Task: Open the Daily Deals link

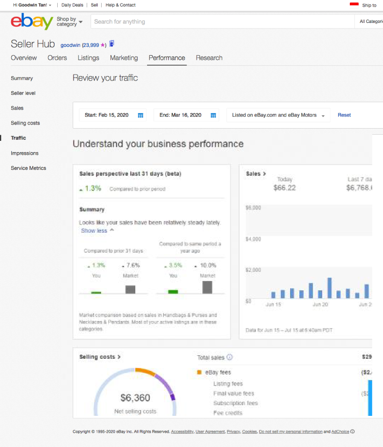Action: [x=72, y=5]
